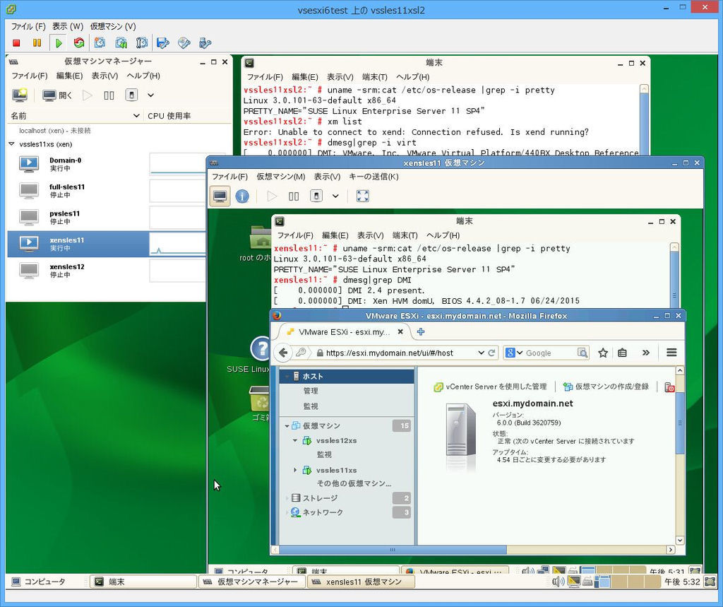Open 仮想マシン (V) menu in VMware console
The height and width of the screenshot is (607, 723).
[x=113, y=27]
